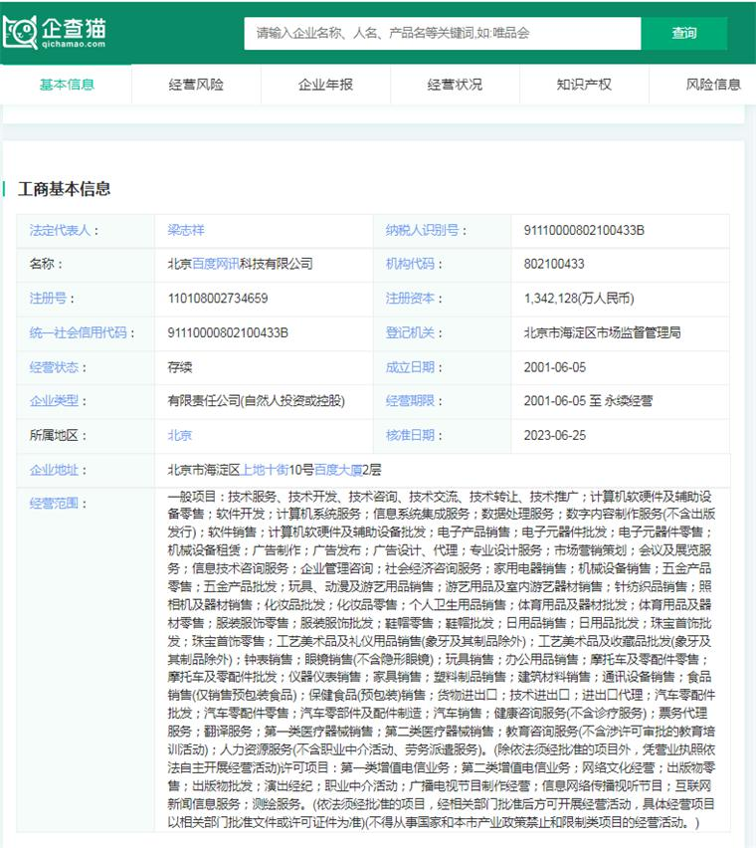
Task: Click the 企业地址 label link
Action: pyautogui.click(x=54, y=470)
